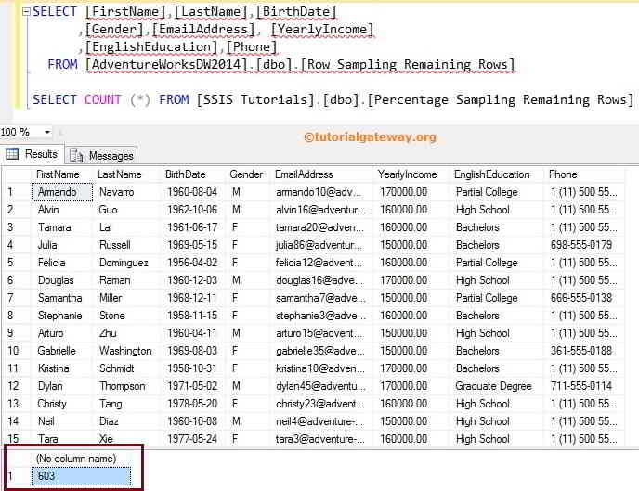
Task: Click the Schmidt cell
Action: click(x=126, y=368)
